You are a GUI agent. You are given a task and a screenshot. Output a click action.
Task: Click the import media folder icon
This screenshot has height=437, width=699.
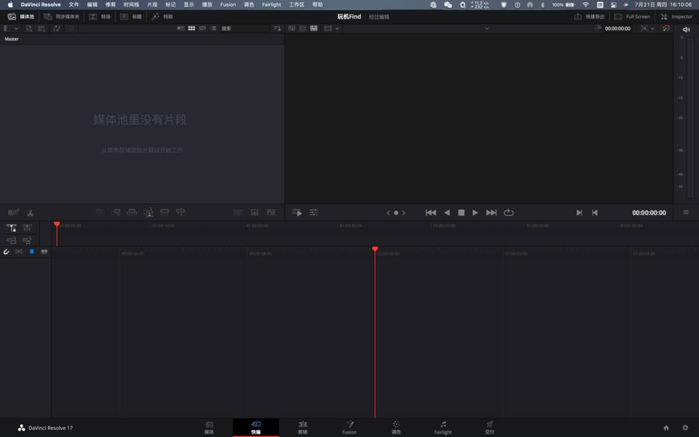41,28
